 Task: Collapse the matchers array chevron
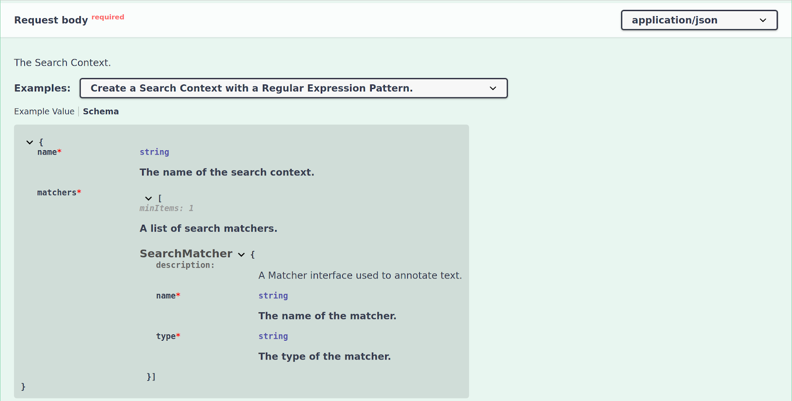tap(148, 199)
